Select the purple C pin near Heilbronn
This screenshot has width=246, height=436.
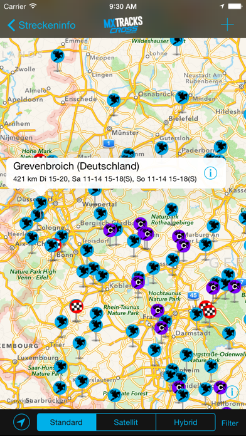tap(220, 388)
